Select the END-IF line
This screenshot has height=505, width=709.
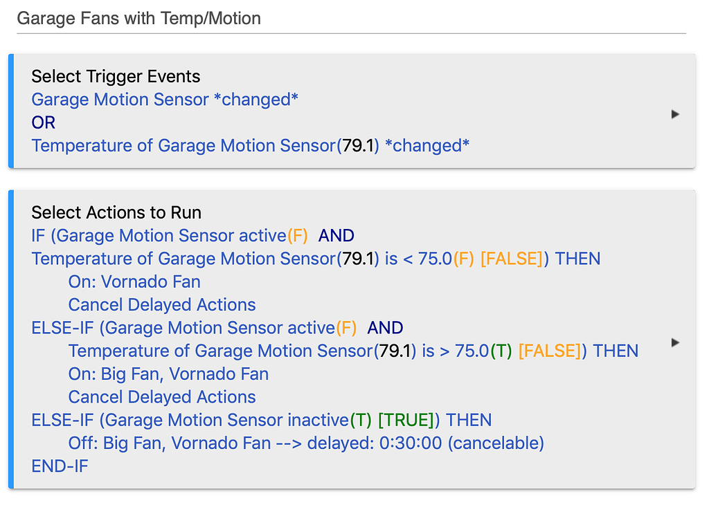point(60,466)
